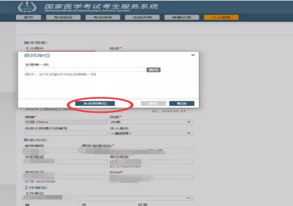Focus the 全国唯一码 input field

click(85, 70)
